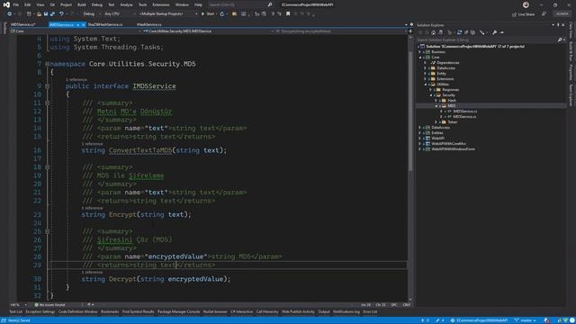576x324 pixels.
Task: Open the Debug configuration dropdown
Action: click(x=92, y=14)
